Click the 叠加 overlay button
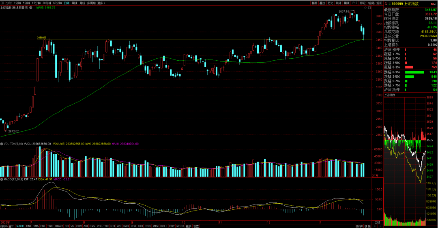The width and height of the screenshot is (438, 228). 323,3
